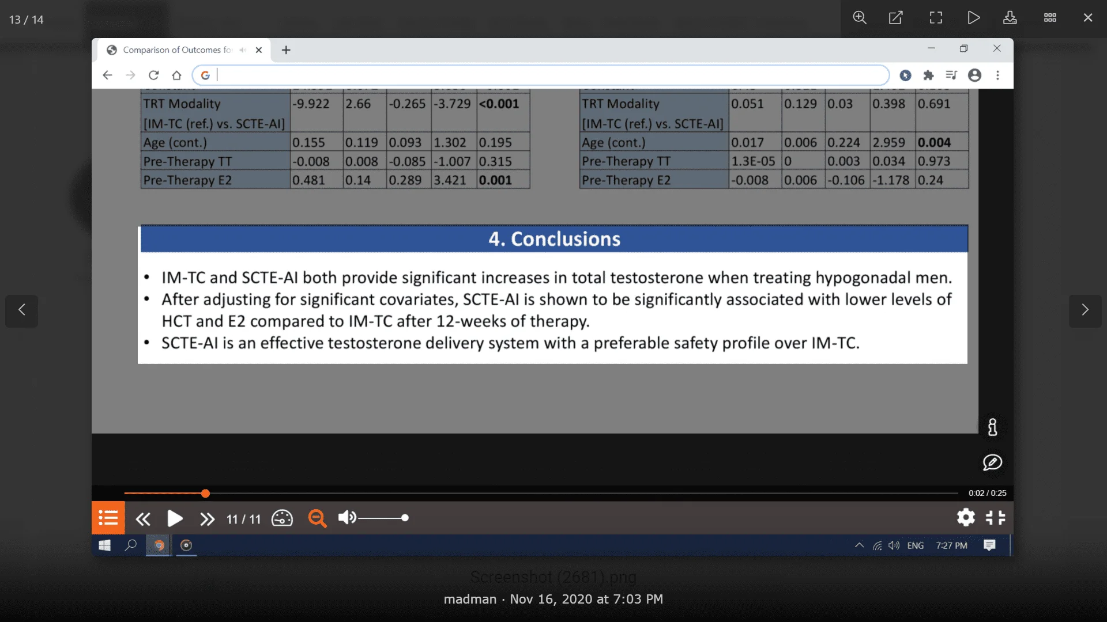
Task: Download the current screenshot
Action: tap(1010, 18)
